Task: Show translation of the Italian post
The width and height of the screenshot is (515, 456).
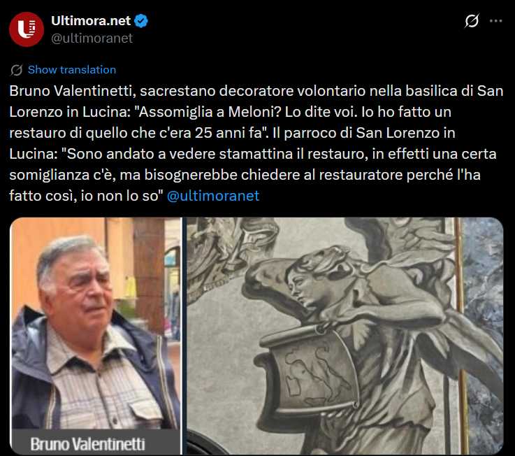Action: 72,70
